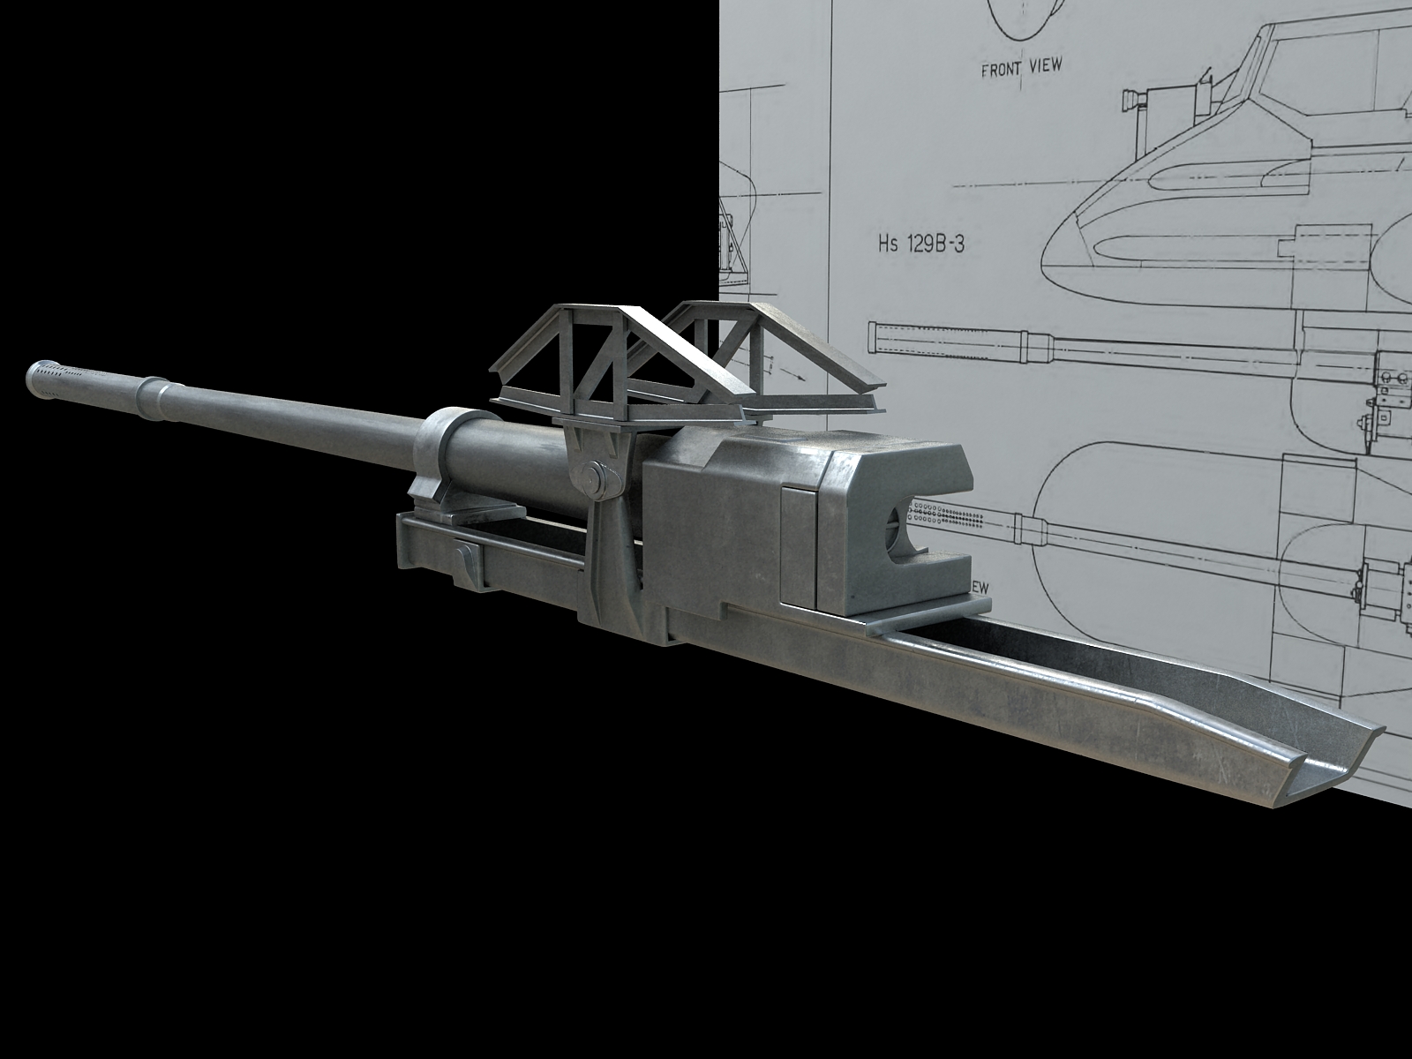Viewport: 1412px width, 1059px height.
Task: Select the blueprint sheet background
Action: coord(882,132)
